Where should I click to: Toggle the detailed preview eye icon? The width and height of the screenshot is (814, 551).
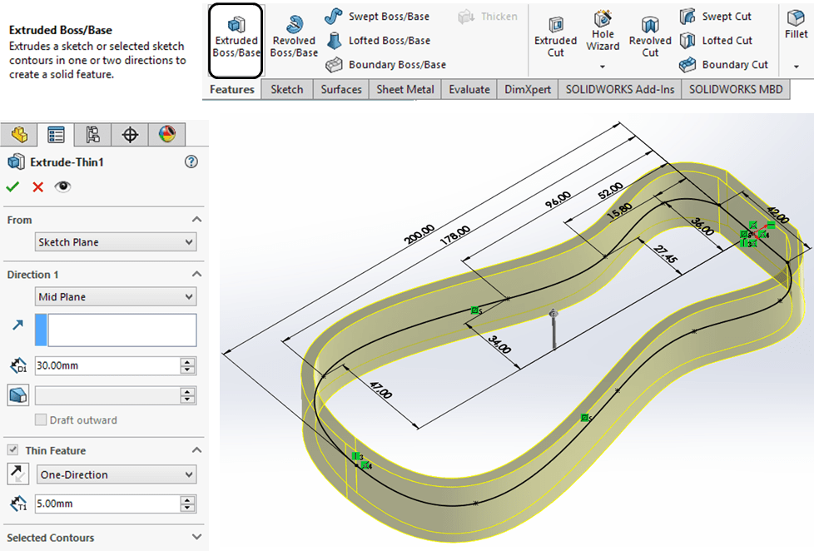[62, 187]
